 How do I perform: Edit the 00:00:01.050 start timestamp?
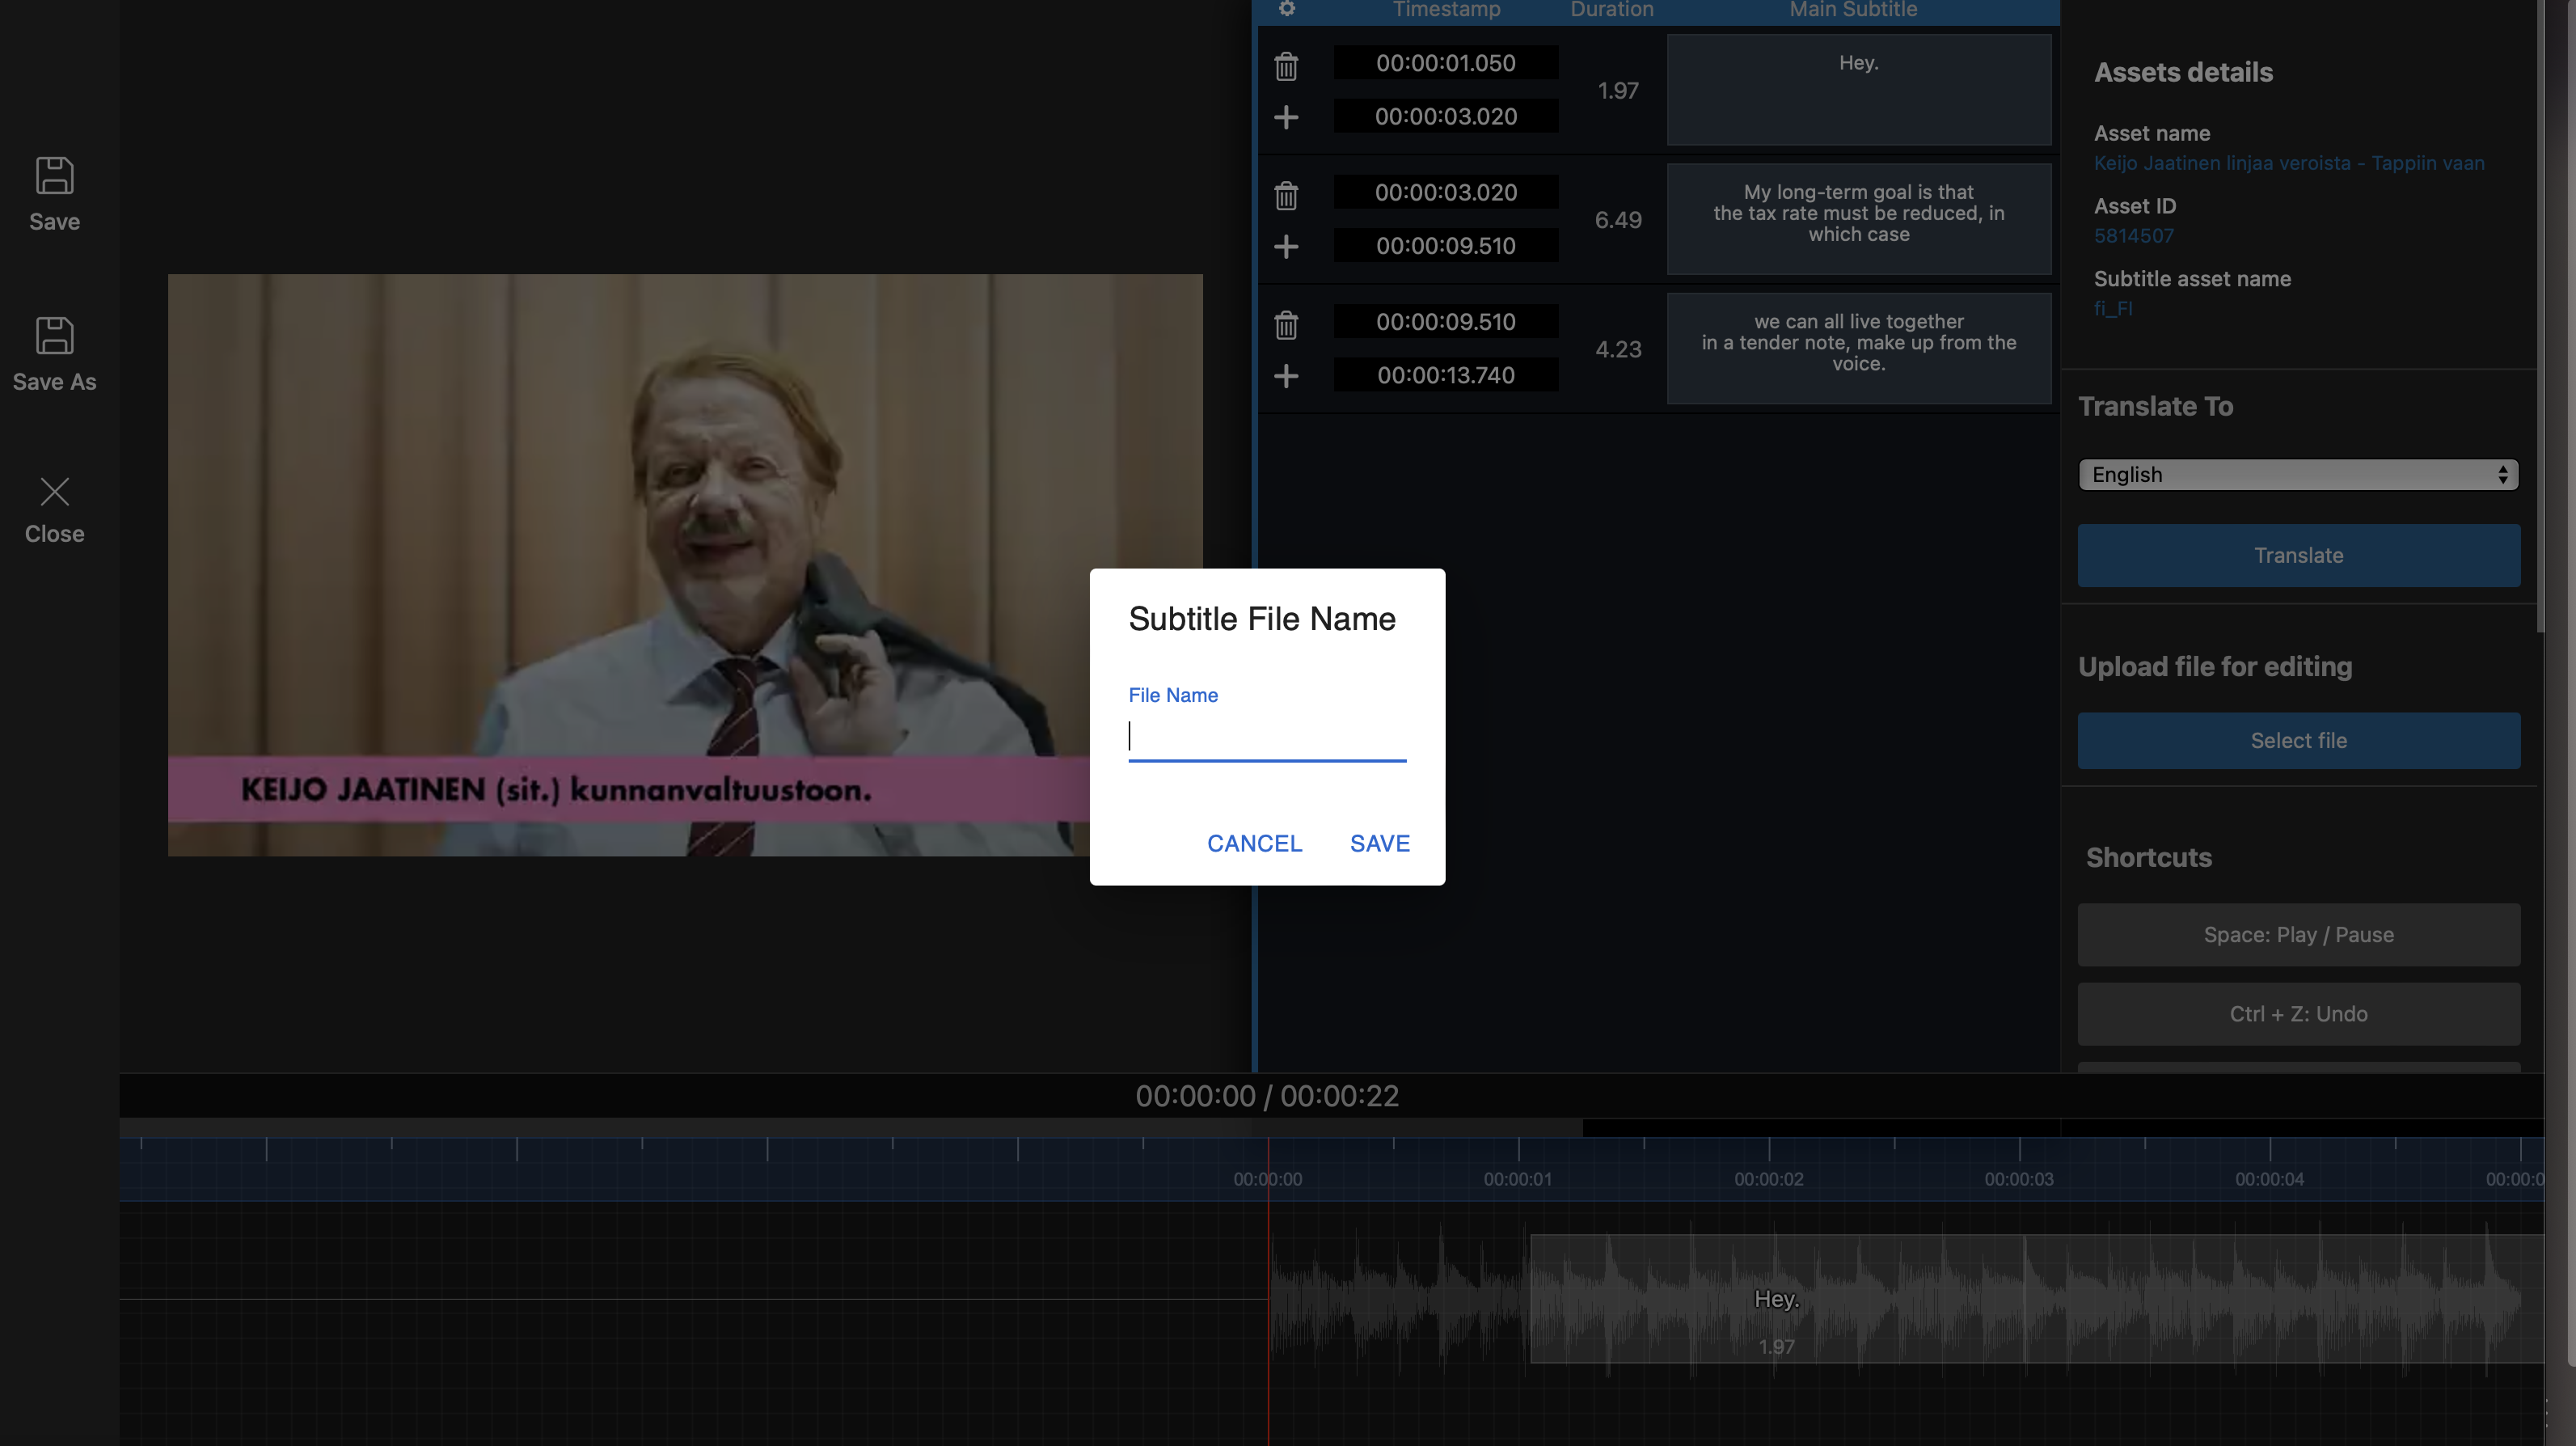pos(1445,63)
